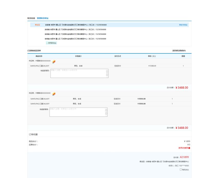Open the 管理收货地址 link
The width and height of the screenshot is (219, 178).
point(42,18)
